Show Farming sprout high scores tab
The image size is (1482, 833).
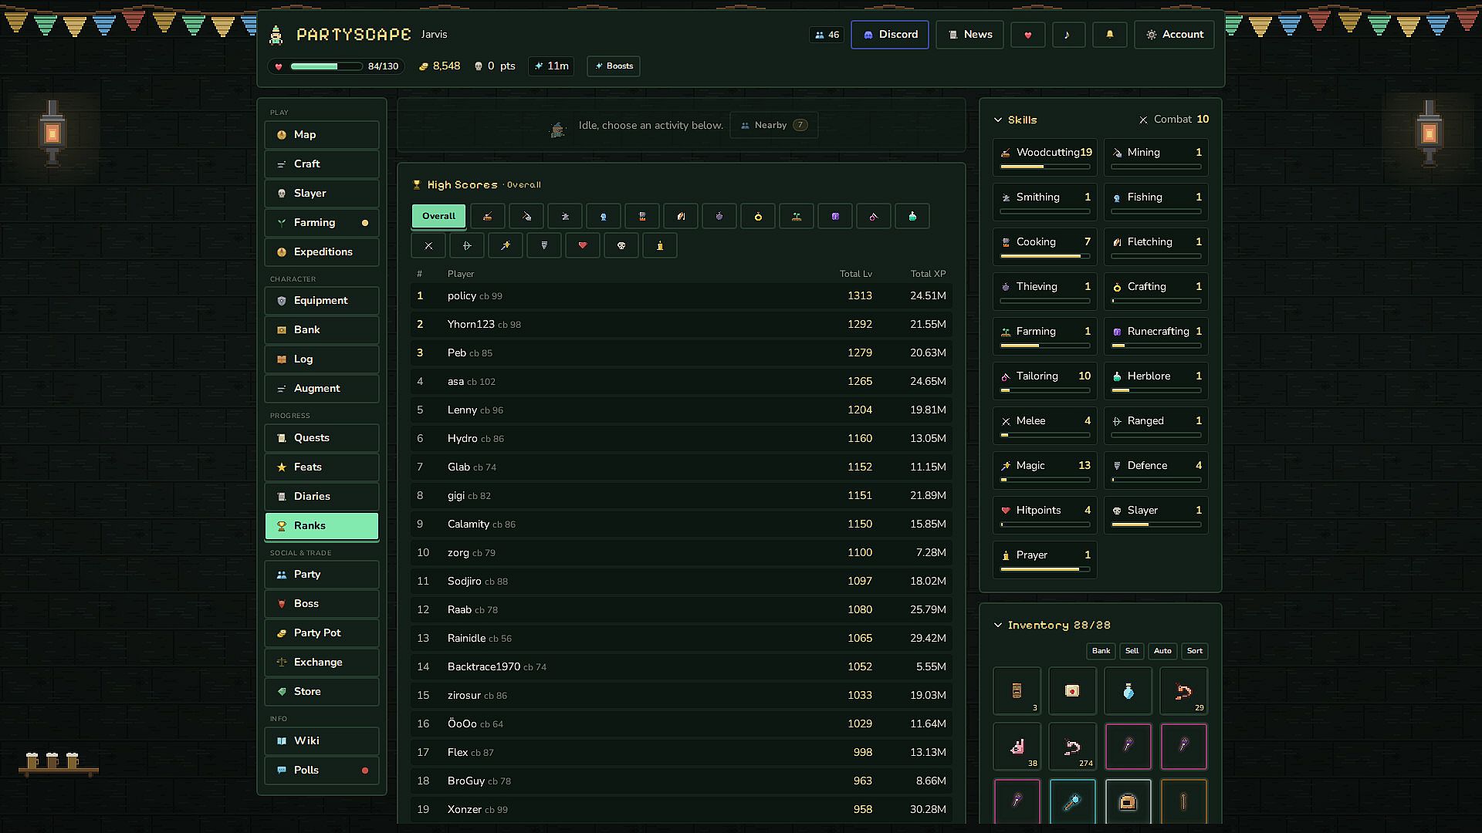[x=796, y=217]
